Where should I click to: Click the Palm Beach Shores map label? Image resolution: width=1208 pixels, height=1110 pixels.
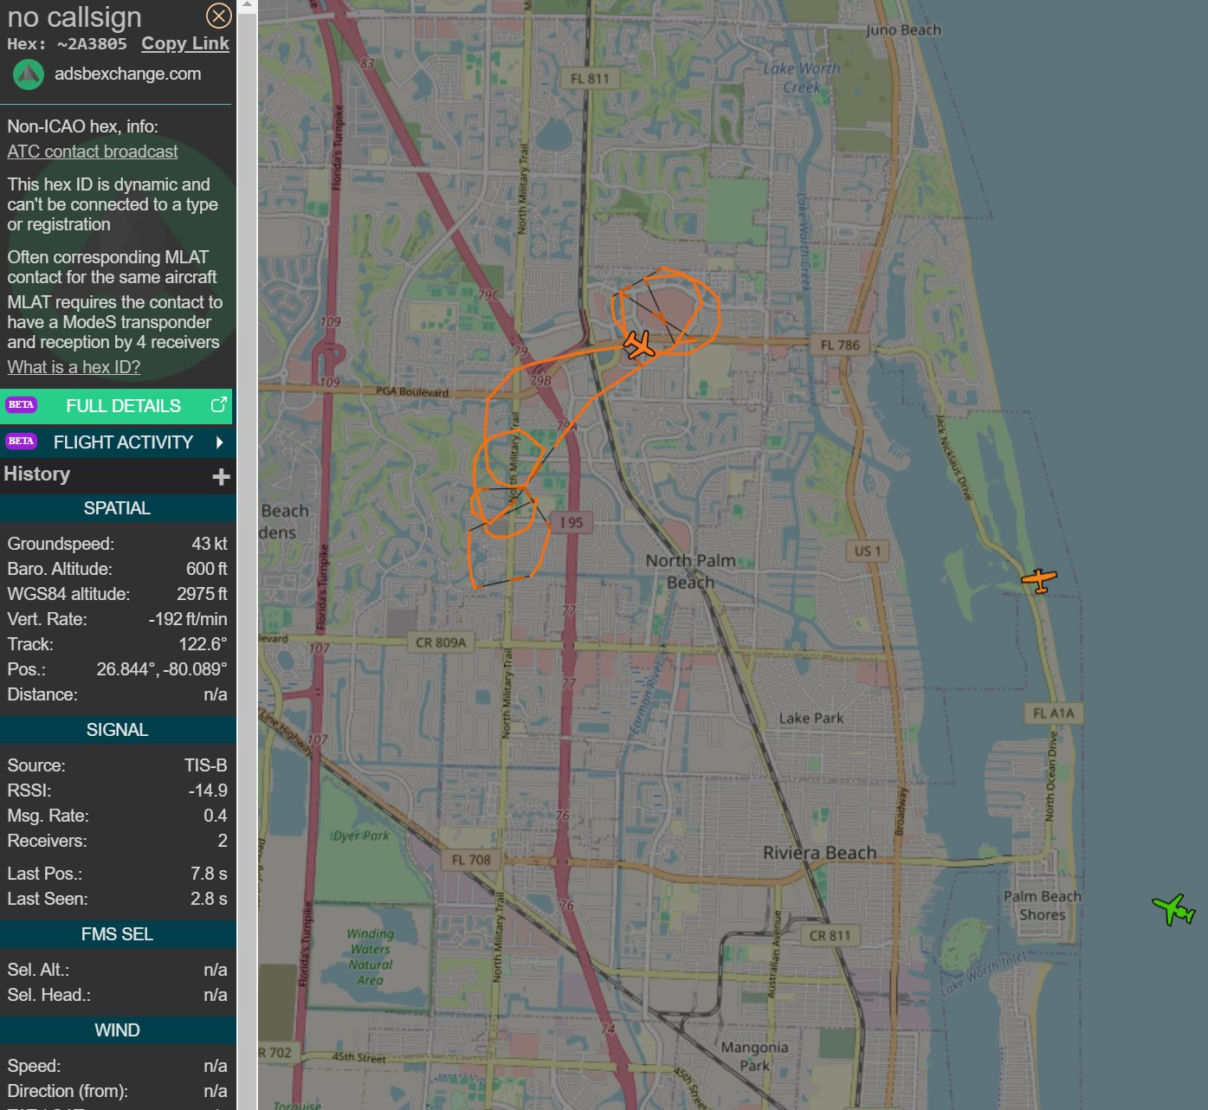1043,906
